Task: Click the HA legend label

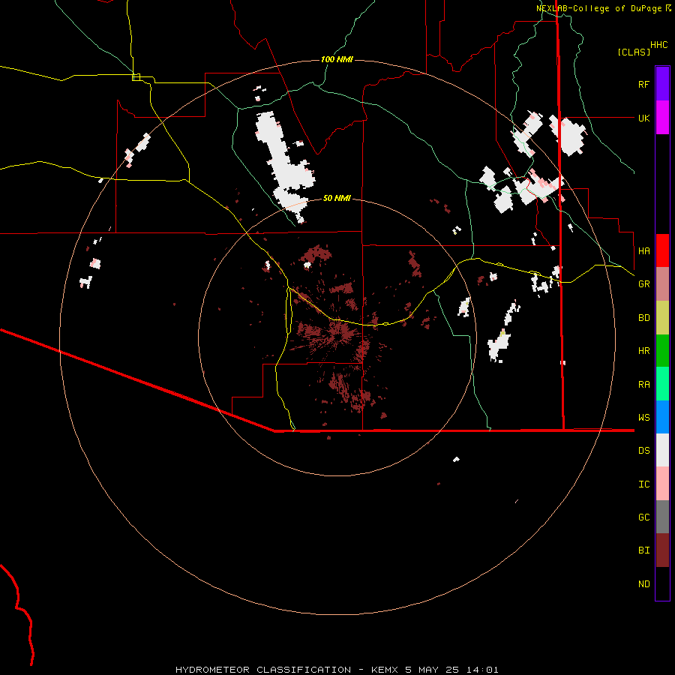Action: pyautogui.click(x=643, y=251)
